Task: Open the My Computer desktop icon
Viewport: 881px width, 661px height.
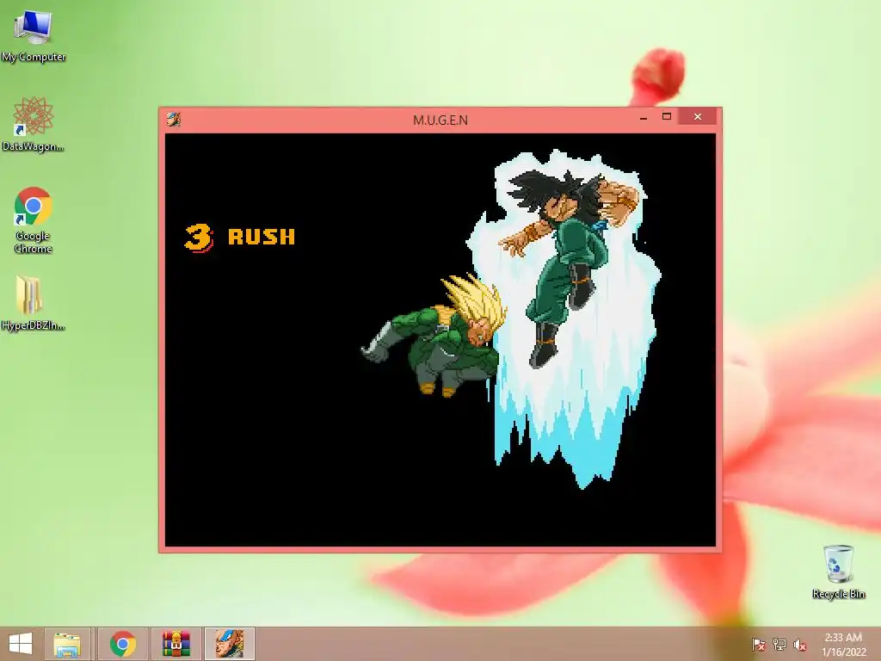Action: click(34, 34)
